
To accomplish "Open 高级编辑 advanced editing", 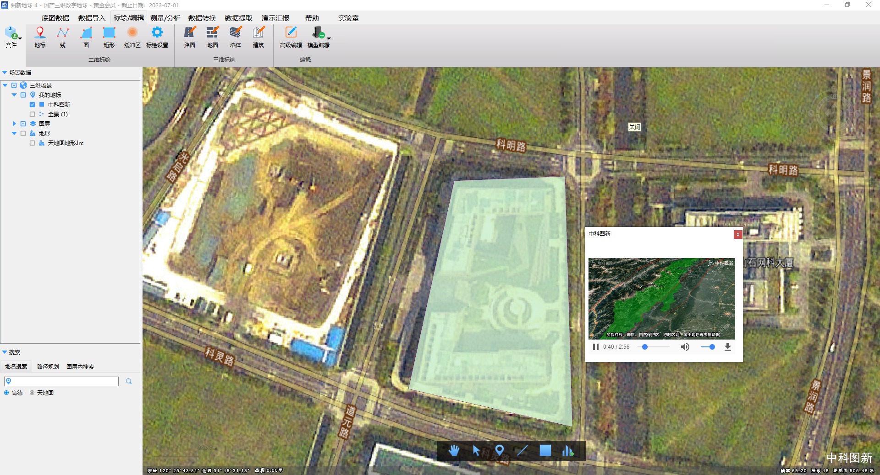I will (291, 37).
